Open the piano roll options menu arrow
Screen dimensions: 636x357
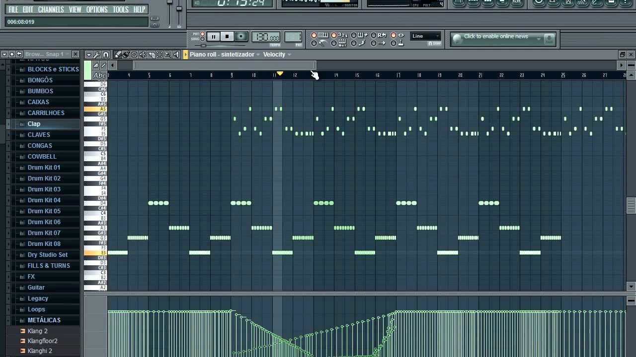[x=89, y=55]
